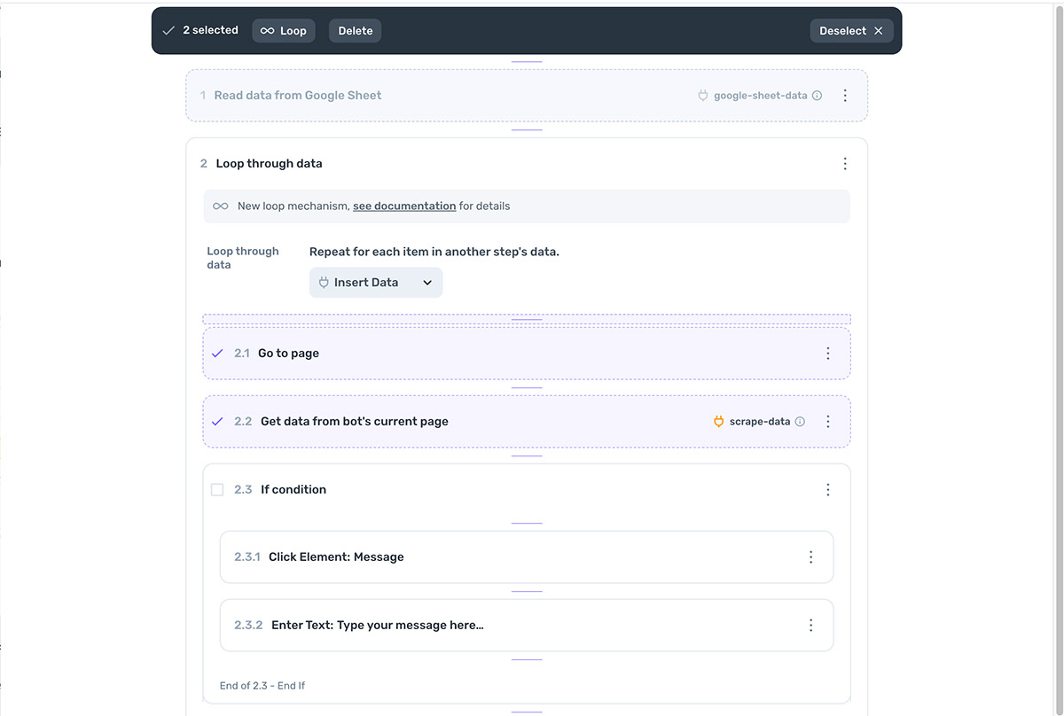This screenshot has height=716, width=1064.
Task: Click the infinity icon in the loop notice
Action: pyautogui.click(x=221, y=206)
